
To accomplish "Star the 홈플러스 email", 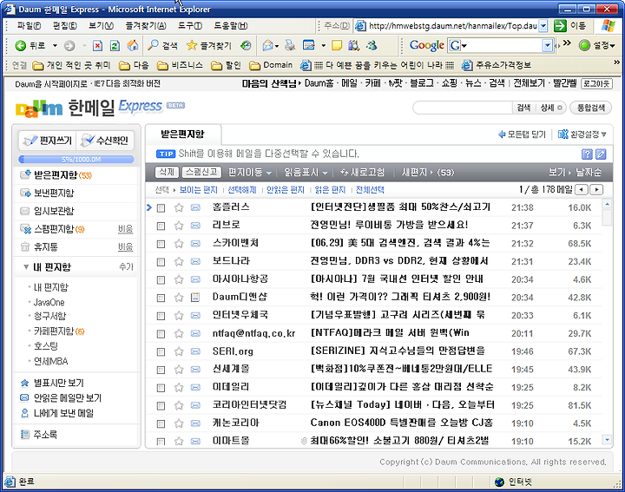I will click(x=179, y=207).
